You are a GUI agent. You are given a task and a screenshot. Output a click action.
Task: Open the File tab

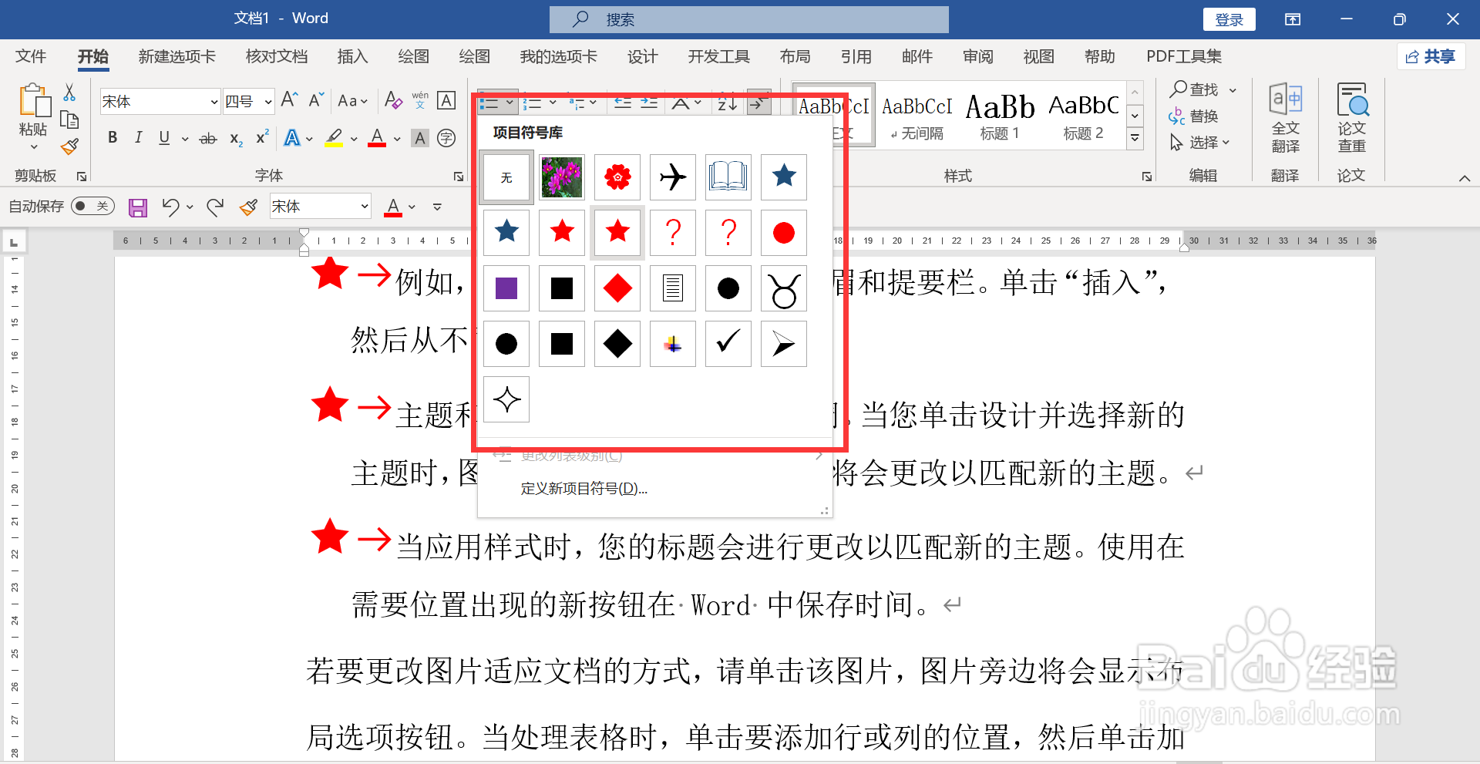(x=31, y=56)
